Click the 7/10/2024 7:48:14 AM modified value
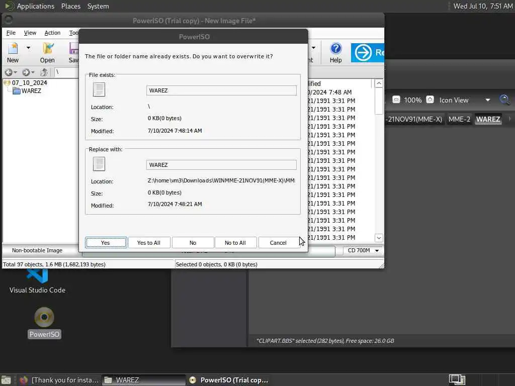 [x=175, y=131]
